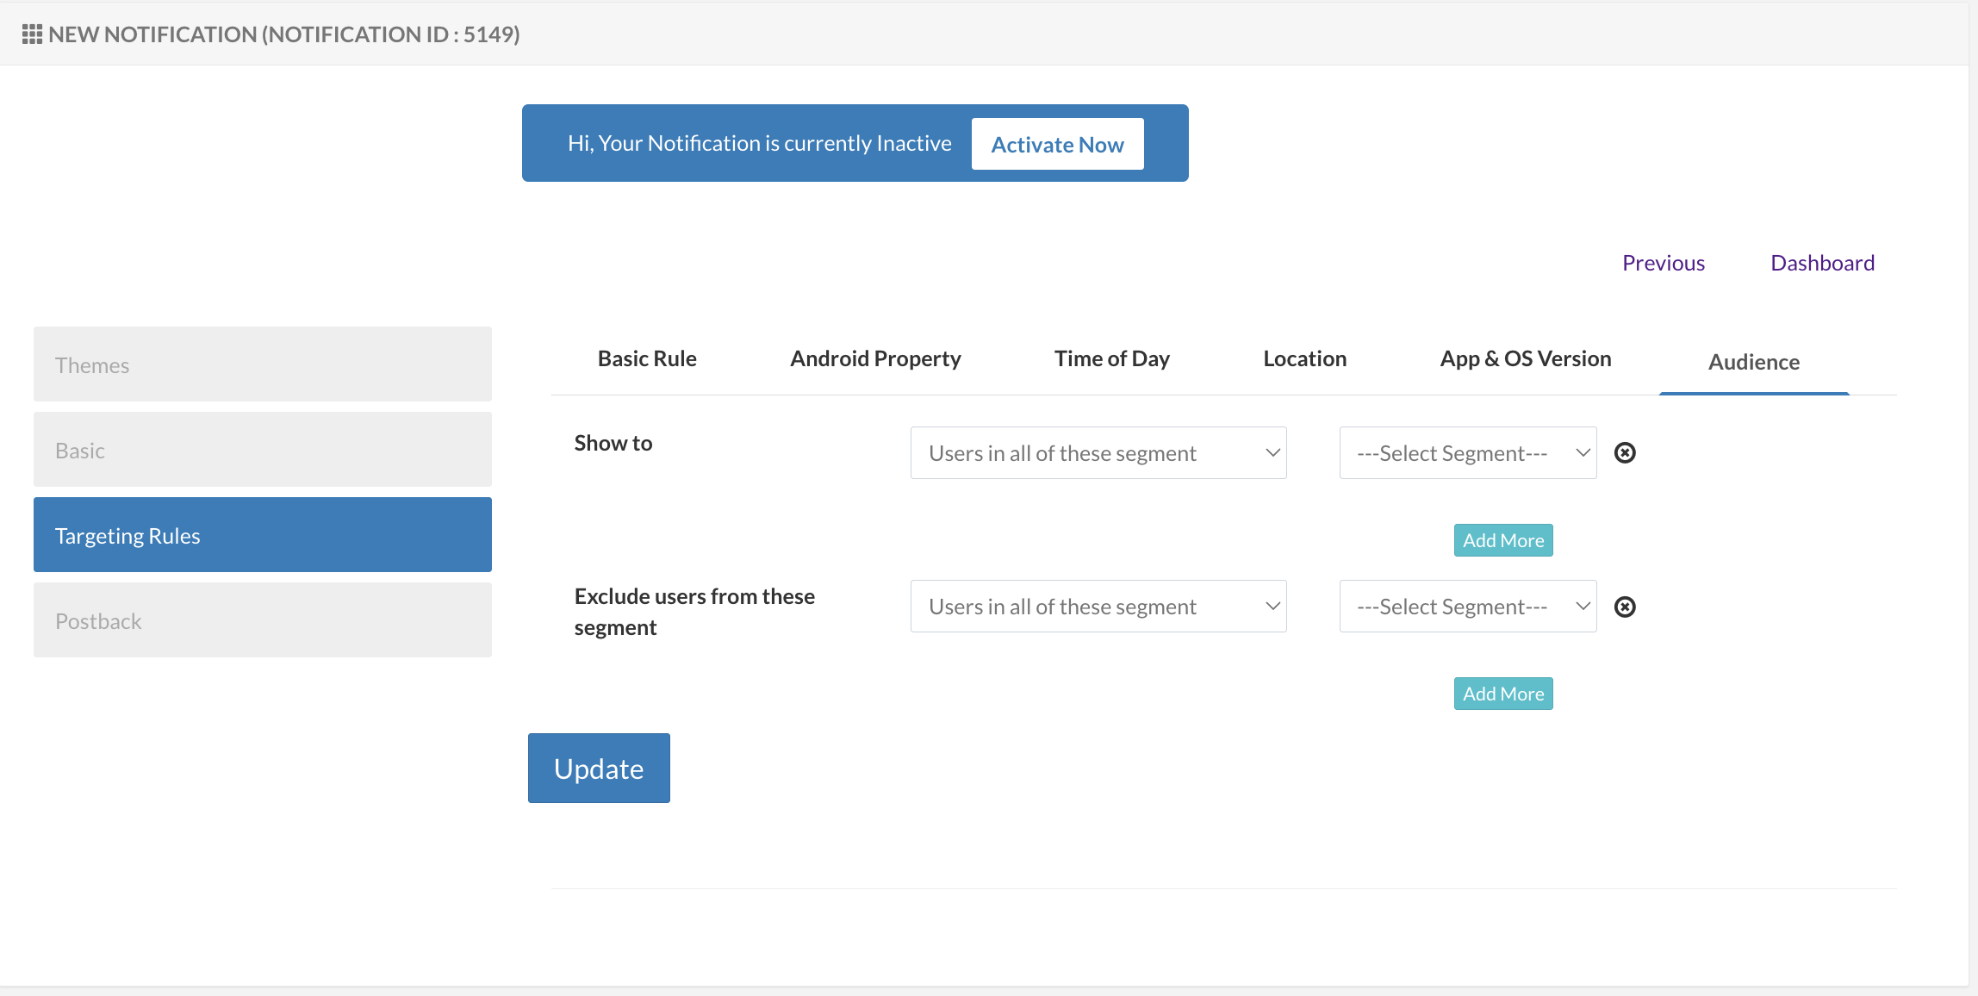Open Show to Select Segment dropdown
This screenshot has height=996, width=1978.
[x=1467, y=453]
